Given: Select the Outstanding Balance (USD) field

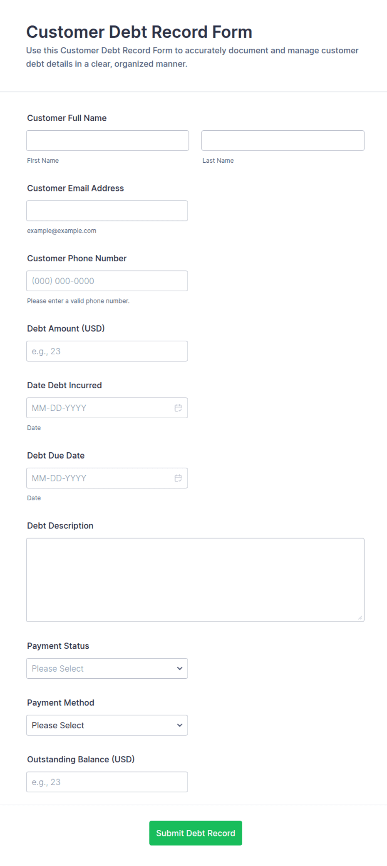Looking at the screenshot, I should coord(107,782).
